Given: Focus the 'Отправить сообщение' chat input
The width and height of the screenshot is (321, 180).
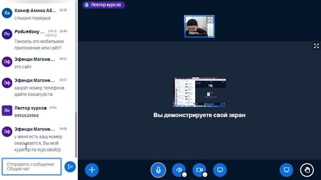Looking at the screenshot, I should pos(32,166).
